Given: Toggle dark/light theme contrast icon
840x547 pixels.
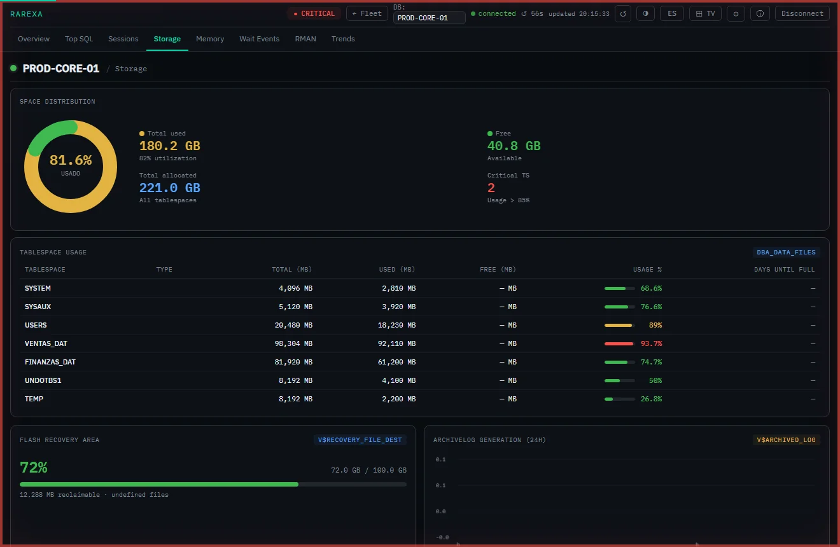Looking at the screenshot, I should tap(645, 13).
